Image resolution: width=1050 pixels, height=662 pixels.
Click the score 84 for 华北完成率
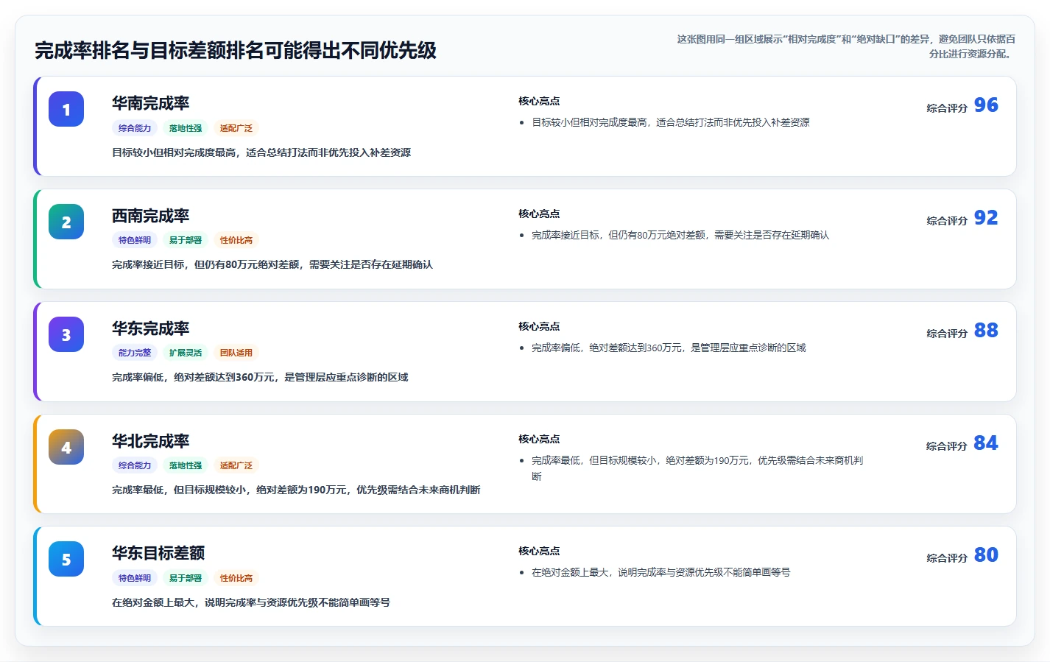coord(986,443)
